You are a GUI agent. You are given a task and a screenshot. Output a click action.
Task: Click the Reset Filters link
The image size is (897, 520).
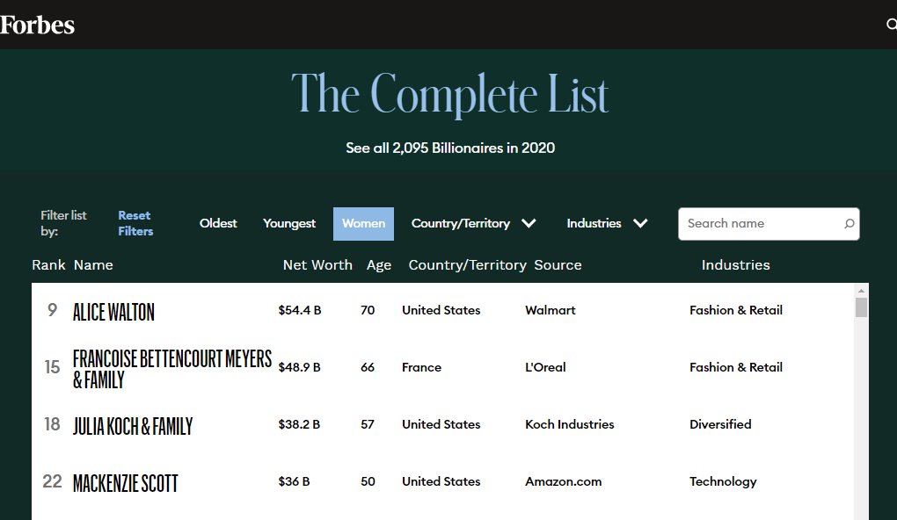[135, 223]
